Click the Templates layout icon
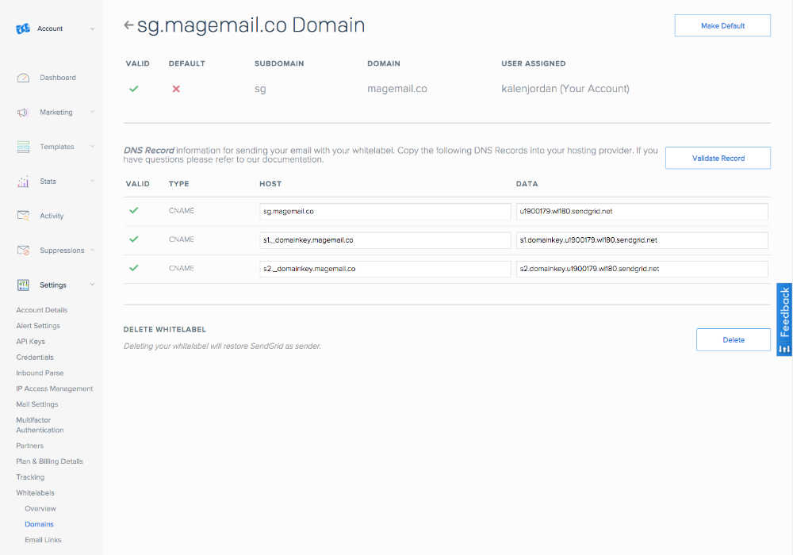The height and width of the screenshot is (555, 793). tap(23, 147)
